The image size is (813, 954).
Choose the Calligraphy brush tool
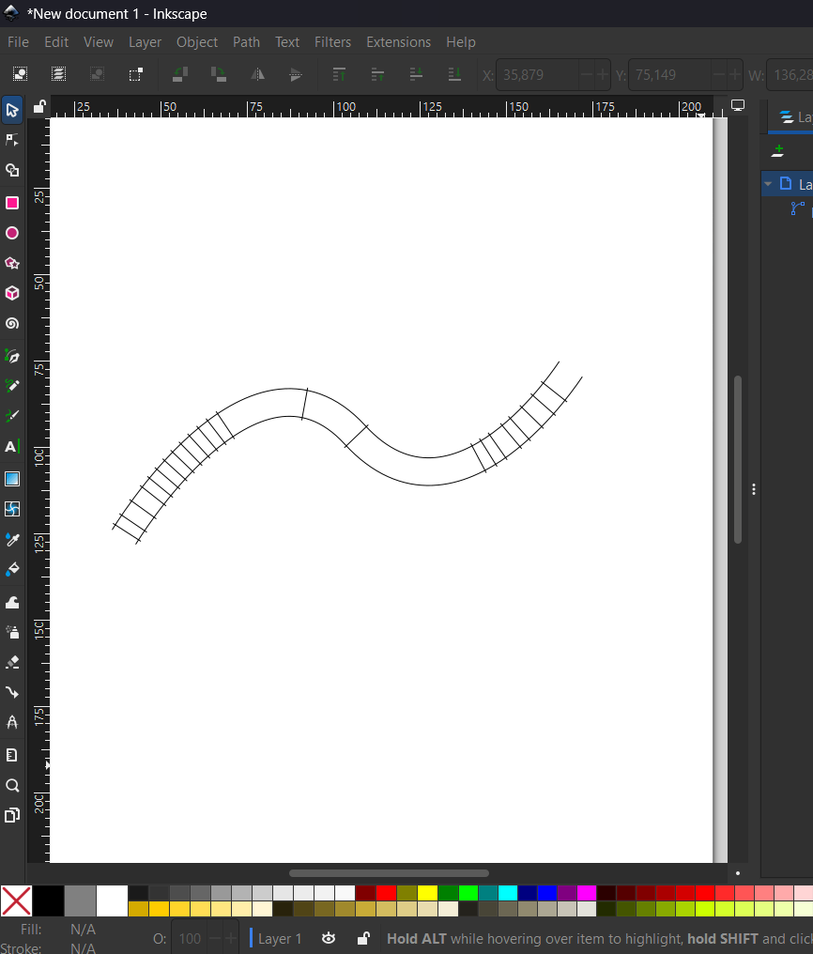12,416
